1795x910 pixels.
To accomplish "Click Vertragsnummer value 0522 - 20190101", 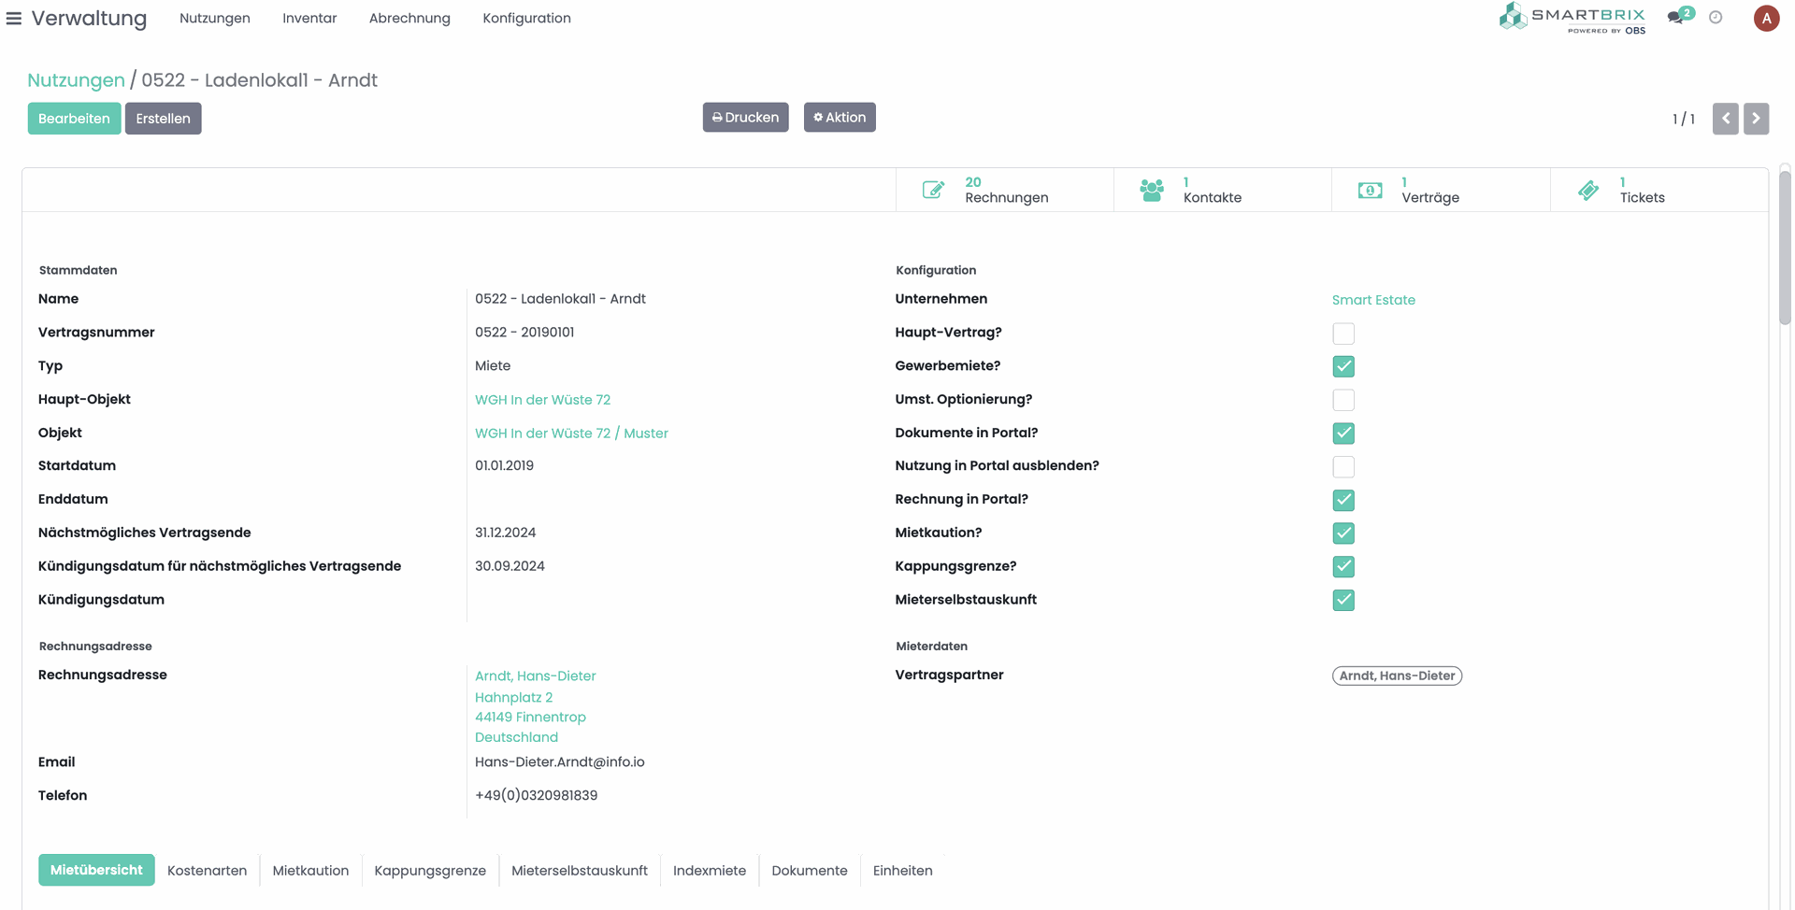I will (524, 333).
